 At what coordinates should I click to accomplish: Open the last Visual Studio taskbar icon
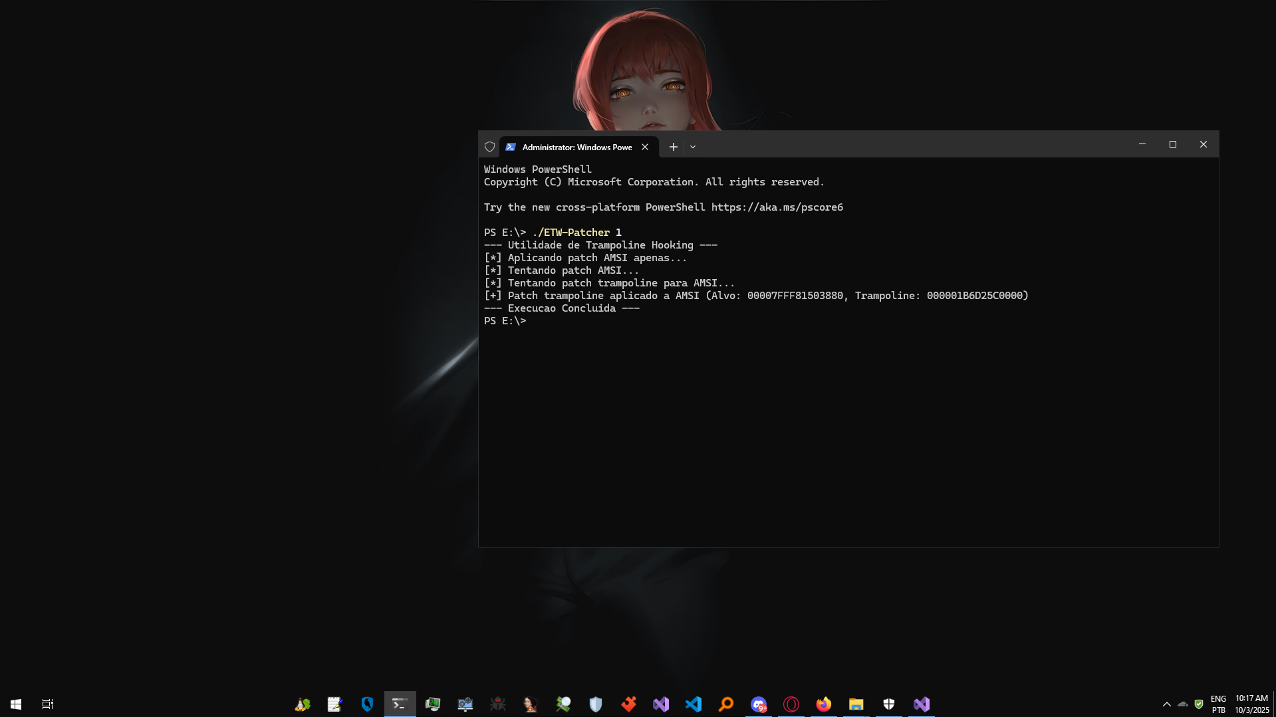[922, 704]
